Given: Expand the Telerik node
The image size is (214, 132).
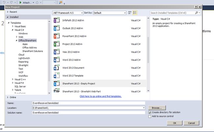Looking at the screenshot, I should (13, 90).
